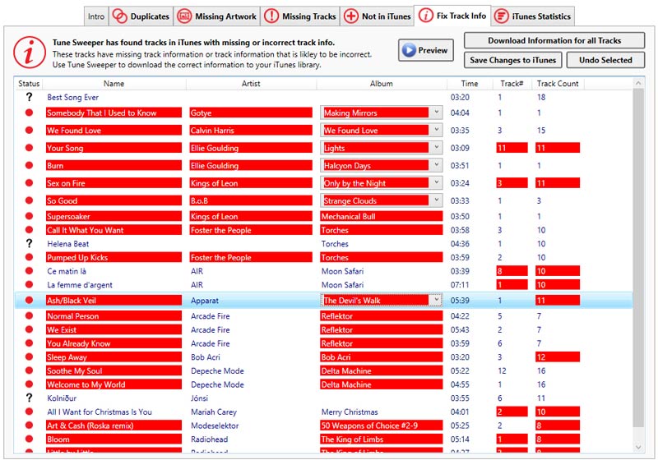Click red status dot for Normal Person

click(29, 316)
